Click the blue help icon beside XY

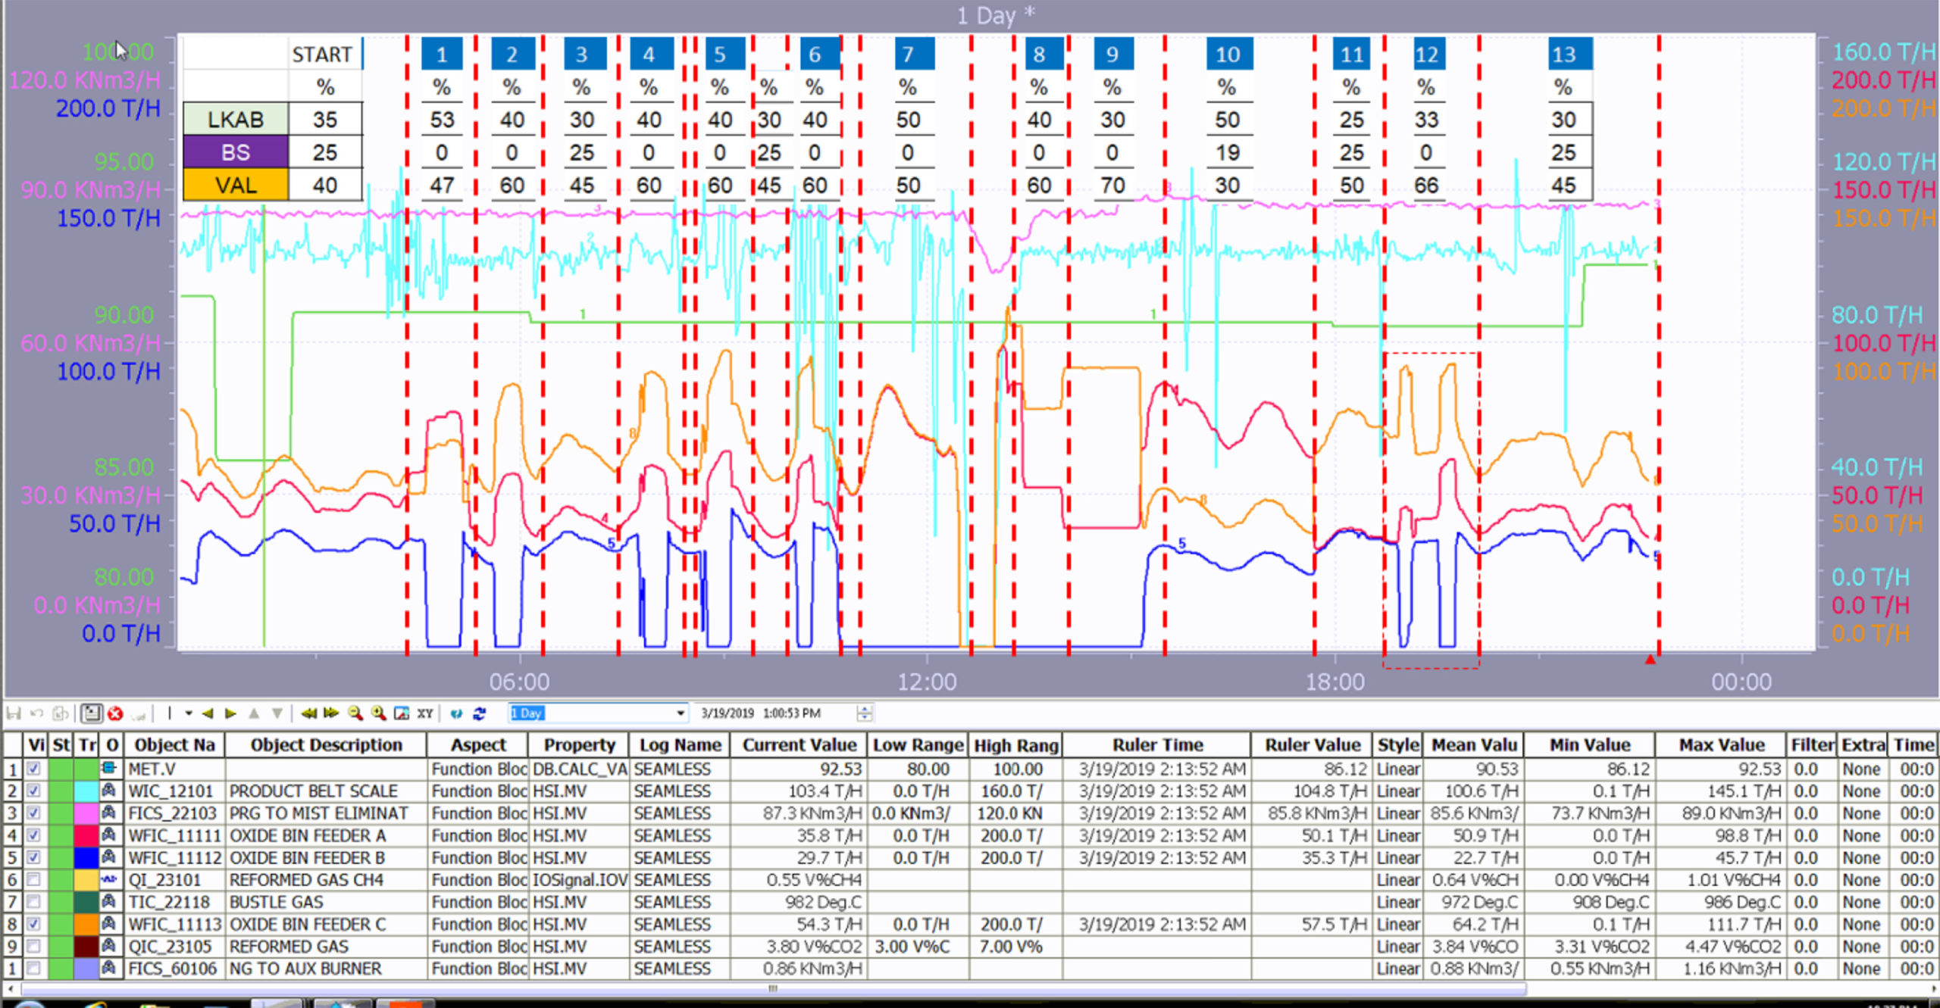(x=456, y=713)
